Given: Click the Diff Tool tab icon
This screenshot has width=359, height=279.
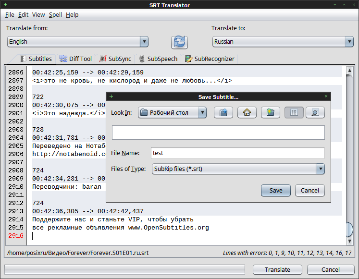Looking at the screenshot, I should coord(63,59).
